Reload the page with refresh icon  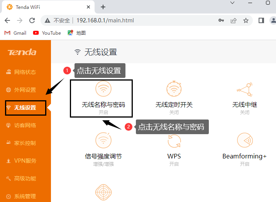[x=32, y=20]
